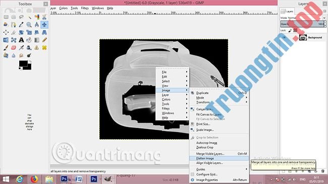Select the Eraser tool

tap(14, 48)
